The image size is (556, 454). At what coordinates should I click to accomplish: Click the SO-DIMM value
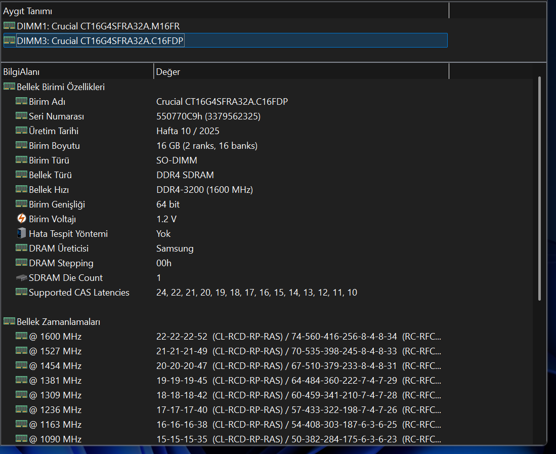coord(177,160)
